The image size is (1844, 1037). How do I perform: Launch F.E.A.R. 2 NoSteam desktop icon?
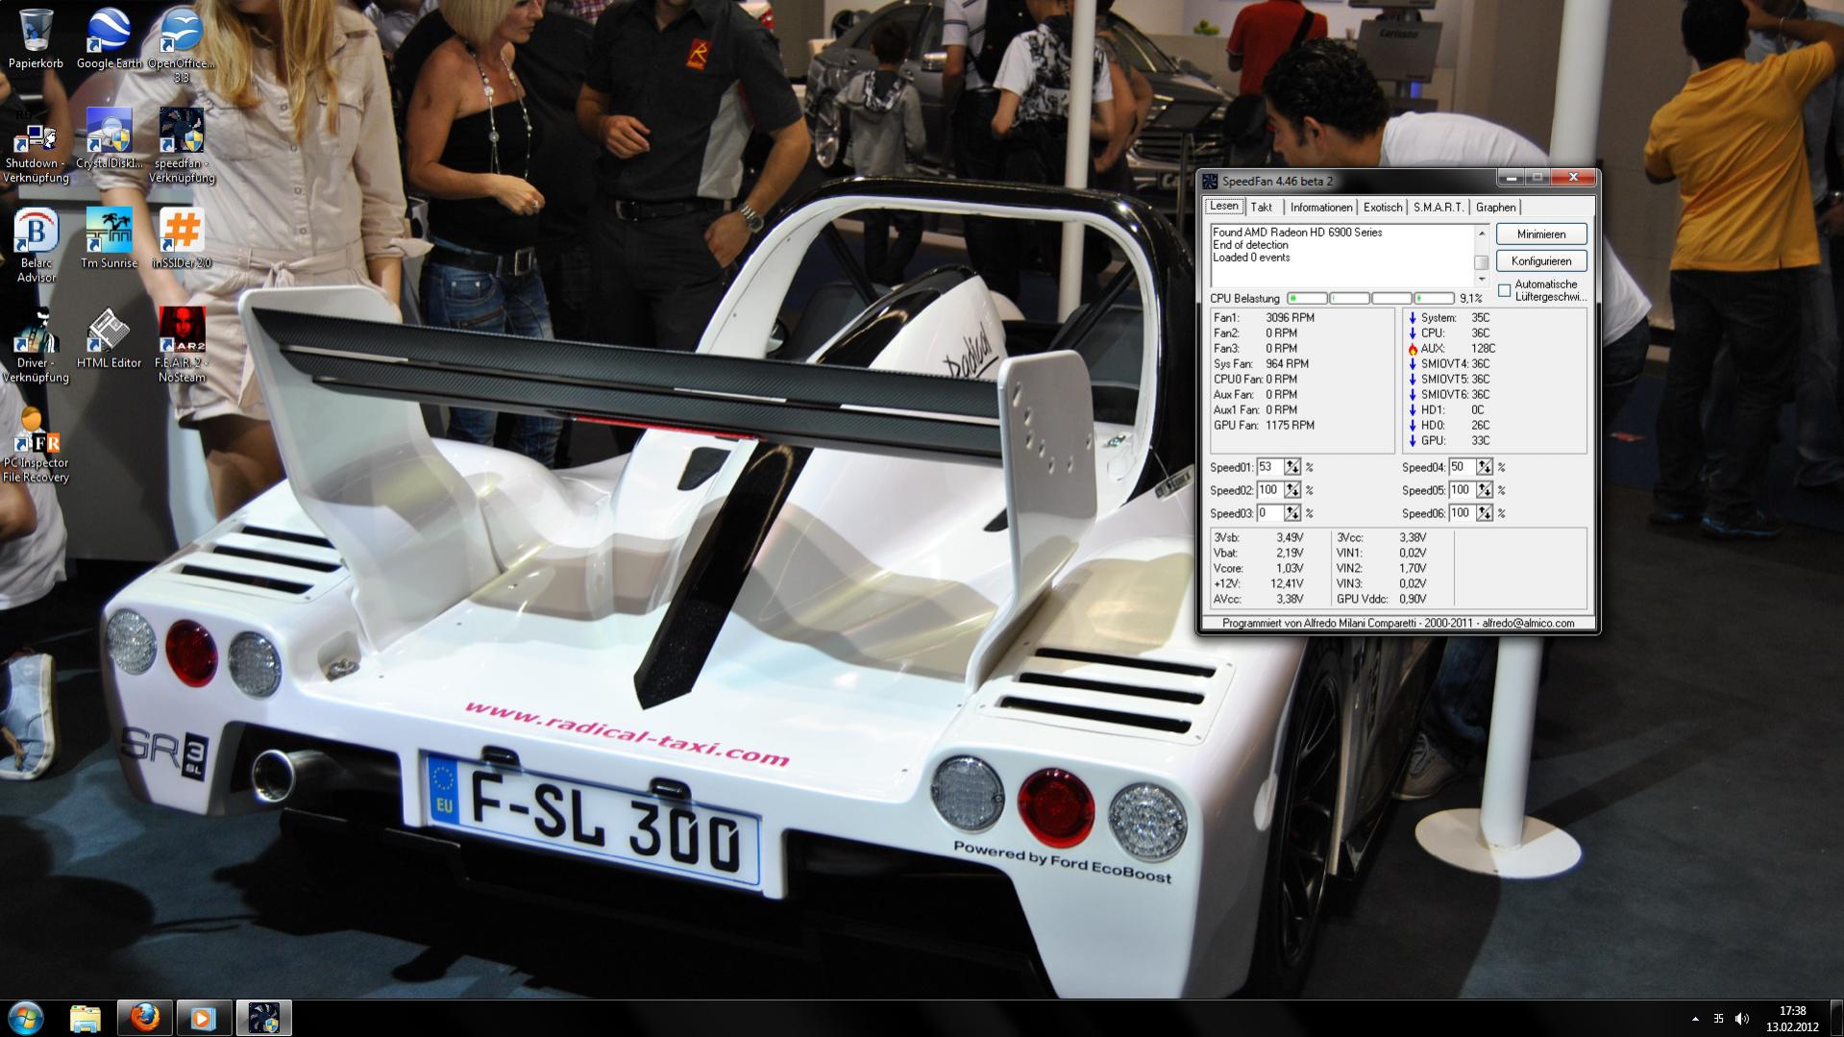(x=182, y=345)
